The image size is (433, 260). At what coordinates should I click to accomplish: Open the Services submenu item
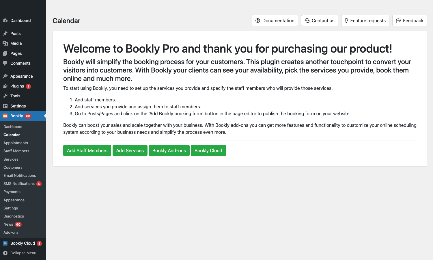[23, 159]
